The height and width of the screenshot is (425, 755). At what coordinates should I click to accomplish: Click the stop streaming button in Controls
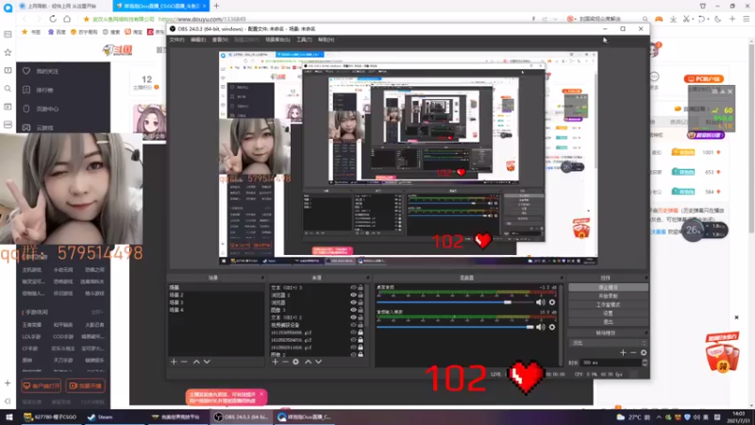[x=608, y=287]
